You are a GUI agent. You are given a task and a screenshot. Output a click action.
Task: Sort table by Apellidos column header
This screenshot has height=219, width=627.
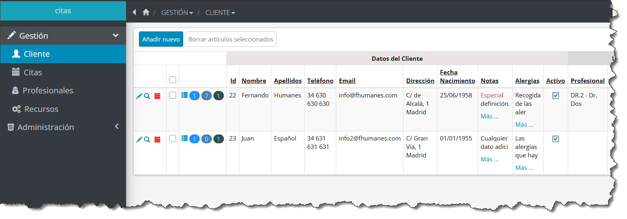click(288, 81)
